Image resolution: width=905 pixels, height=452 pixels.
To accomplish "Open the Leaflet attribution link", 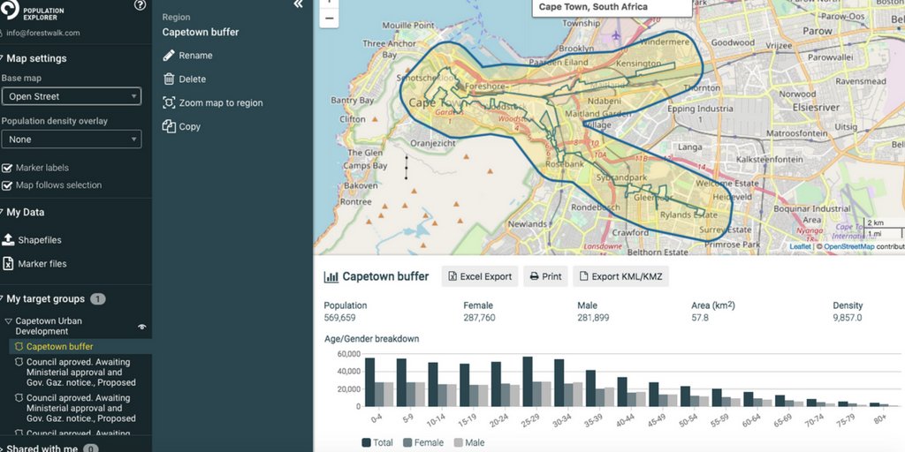I will [x=800, y=247].
